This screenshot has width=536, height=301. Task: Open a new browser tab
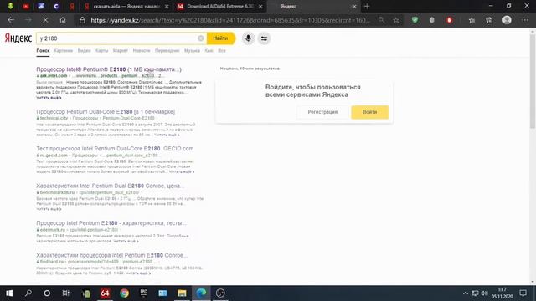point(367,6)
